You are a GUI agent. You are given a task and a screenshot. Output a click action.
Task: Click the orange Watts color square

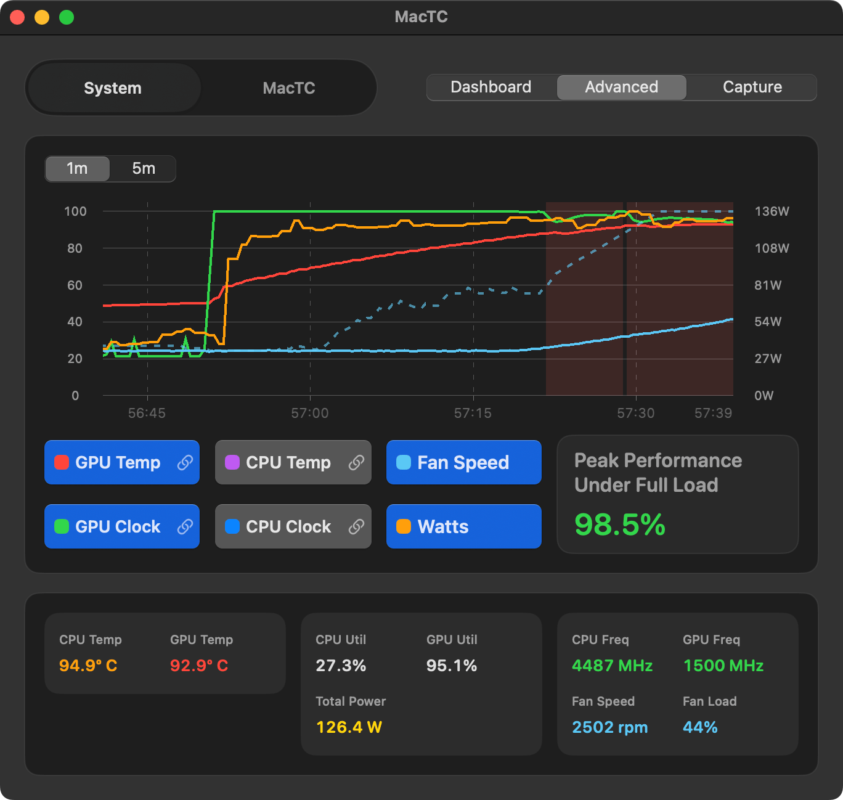click(x=404, y=527)
